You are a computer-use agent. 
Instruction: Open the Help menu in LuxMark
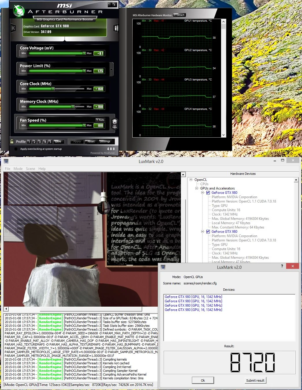pos(42,169)
